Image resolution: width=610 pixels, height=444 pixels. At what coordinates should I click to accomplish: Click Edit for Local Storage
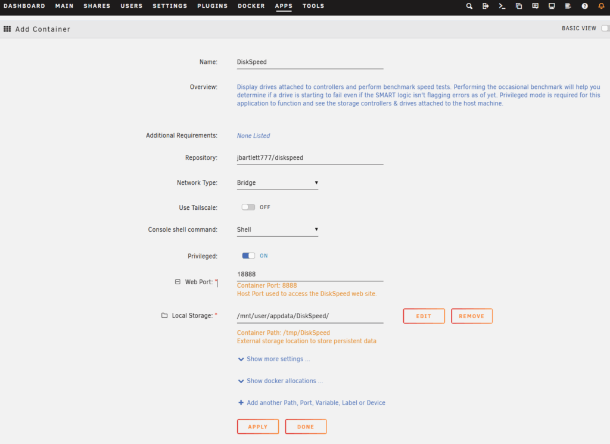(x=424, y=316)
